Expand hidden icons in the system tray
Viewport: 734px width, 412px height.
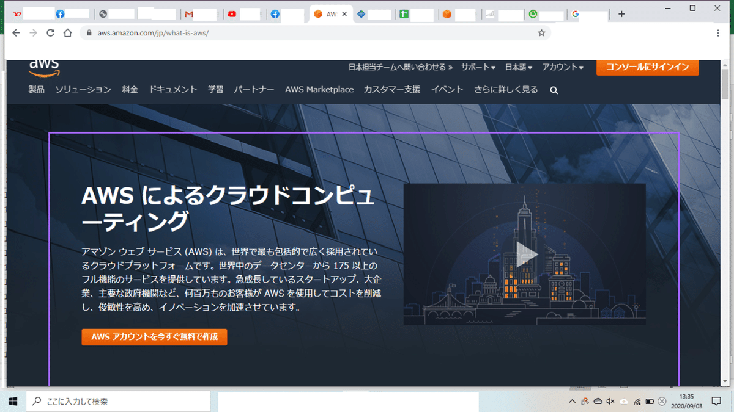click(573, 401)
